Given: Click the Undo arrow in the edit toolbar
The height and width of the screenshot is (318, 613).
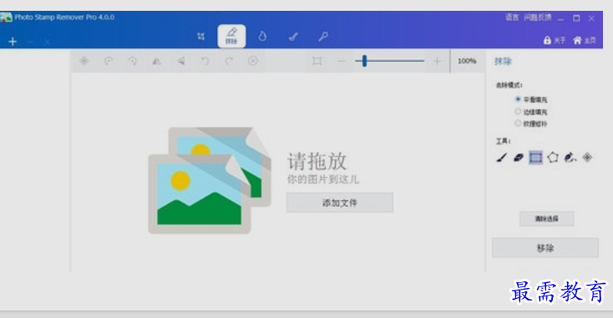Looking at the screenshot, I should click(205, 61).
